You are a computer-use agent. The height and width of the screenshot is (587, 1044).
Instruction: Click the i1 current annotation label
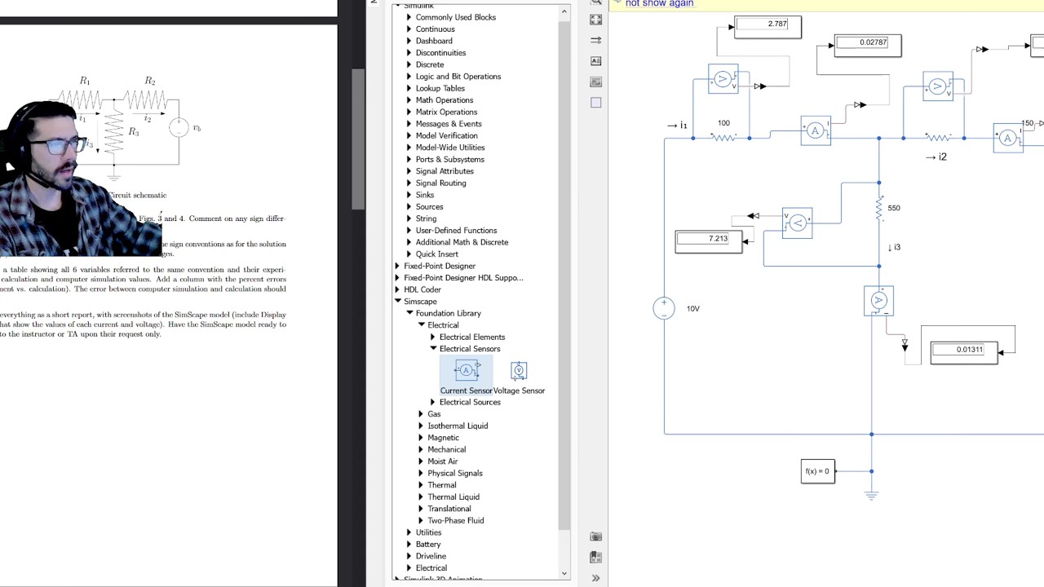click(677, 126)
